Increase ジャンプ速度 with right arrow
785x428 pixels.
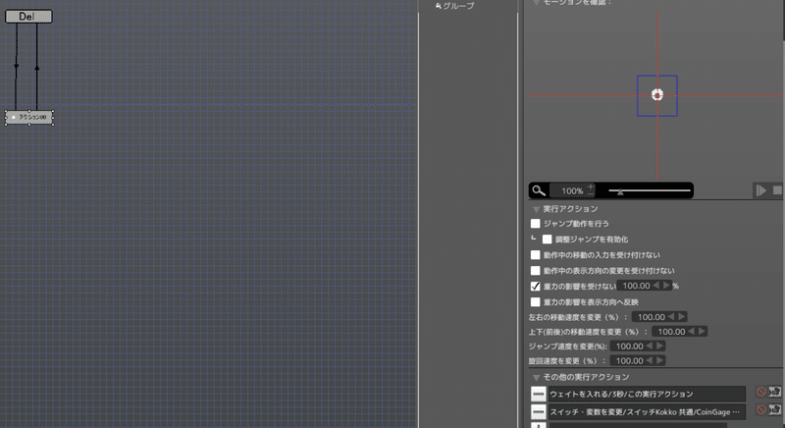(659, 346)
